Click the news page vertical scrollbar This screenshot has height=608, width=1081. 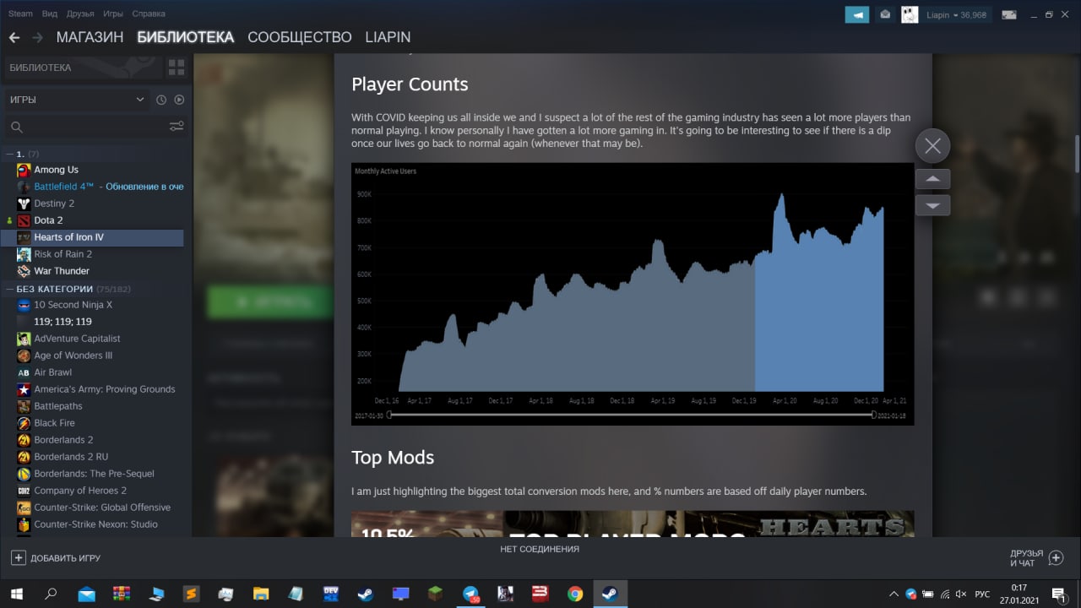(1077, 154)
